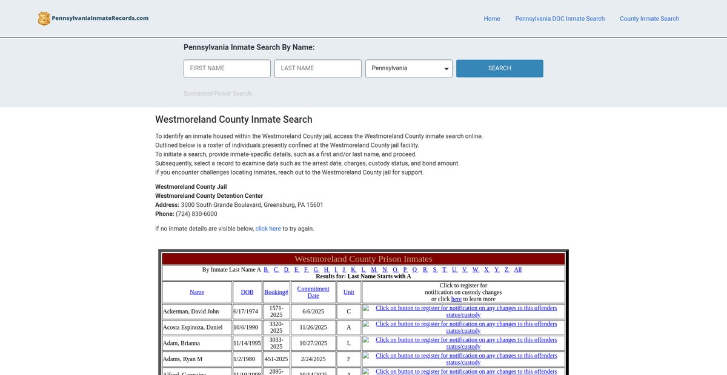Filter inmates by last name letter E

click(296, 270)
